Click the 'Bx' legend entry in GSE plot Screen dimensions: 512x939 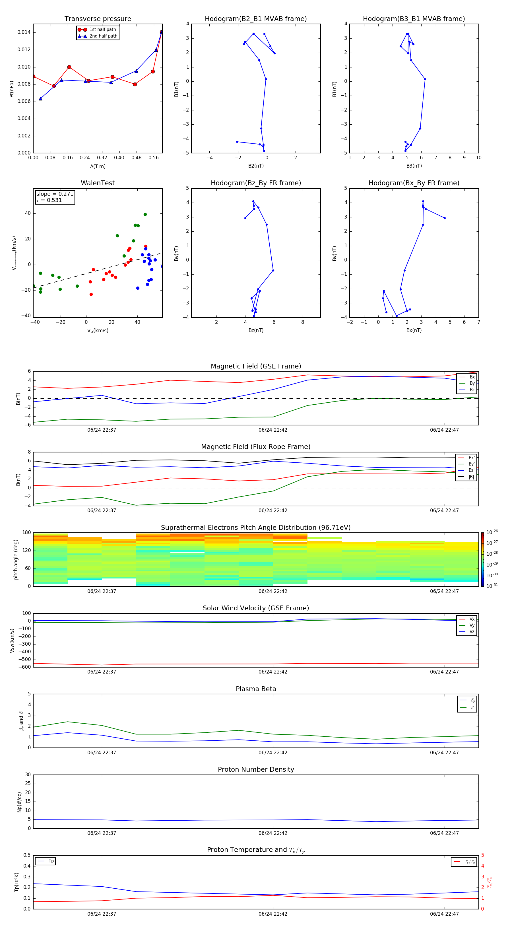pos(467,377)
